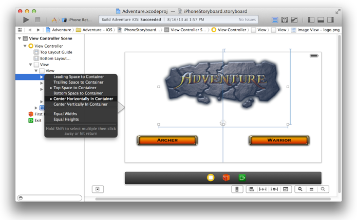Enter full screen with the expand arrows

pos(338,11)
